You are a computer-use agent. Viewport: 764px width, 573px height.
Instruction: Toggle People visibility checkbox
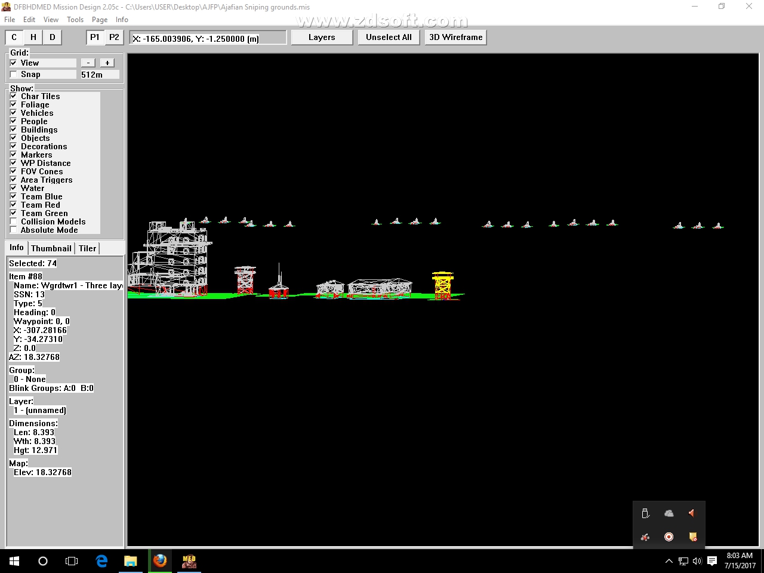[14, 121]
